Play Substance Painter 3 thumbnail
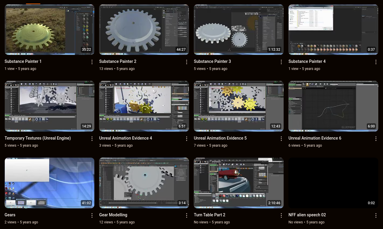Screen dimensions: 383x229 click(x=239, y=30)
